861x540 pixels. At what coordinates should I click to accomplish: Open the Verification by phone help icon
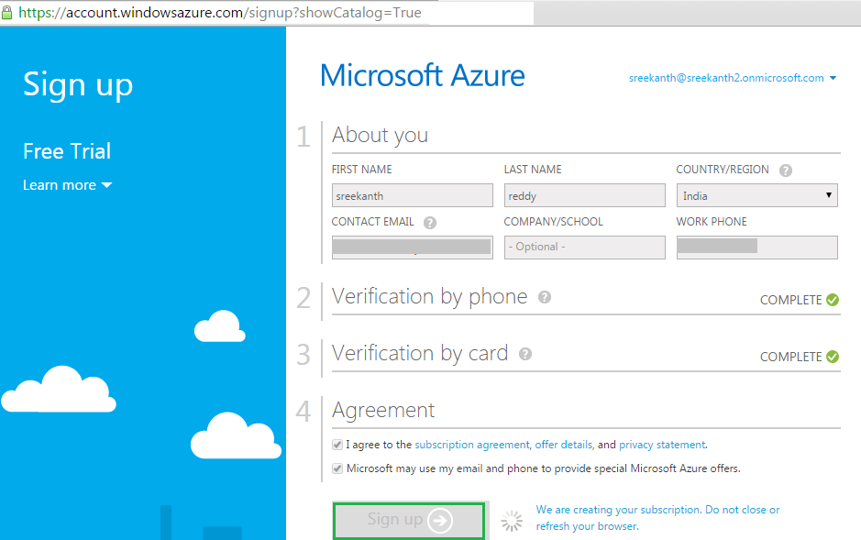[x=544, y=297]
